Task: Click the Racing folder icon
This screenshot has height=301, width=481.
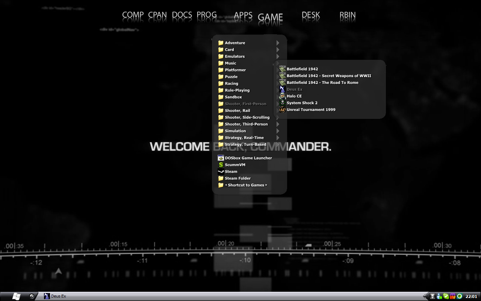Action: pos(221,84)
